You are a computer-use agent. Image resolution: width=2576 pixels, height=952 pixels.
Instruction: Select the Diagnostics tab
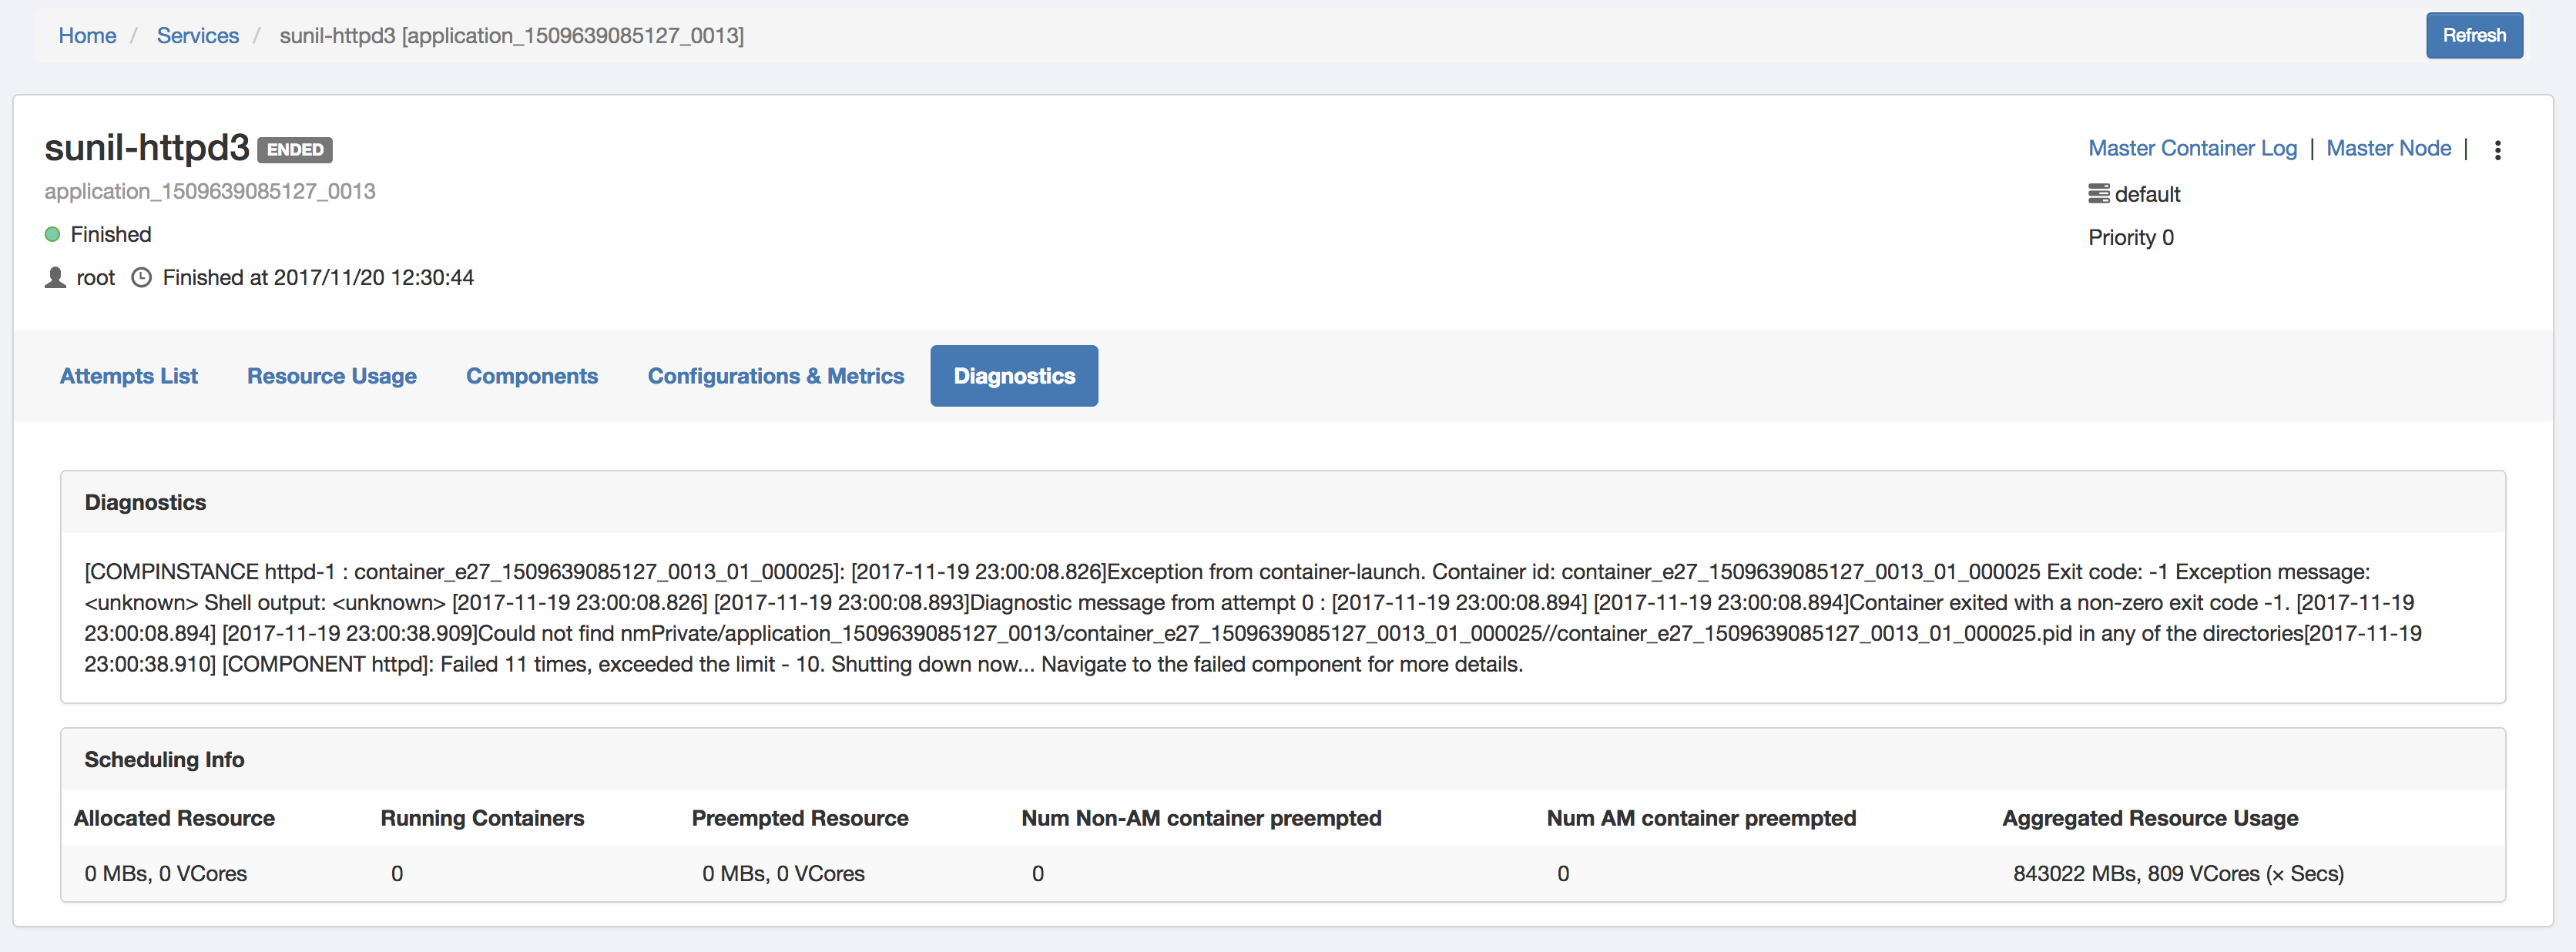pos(1014,376)
